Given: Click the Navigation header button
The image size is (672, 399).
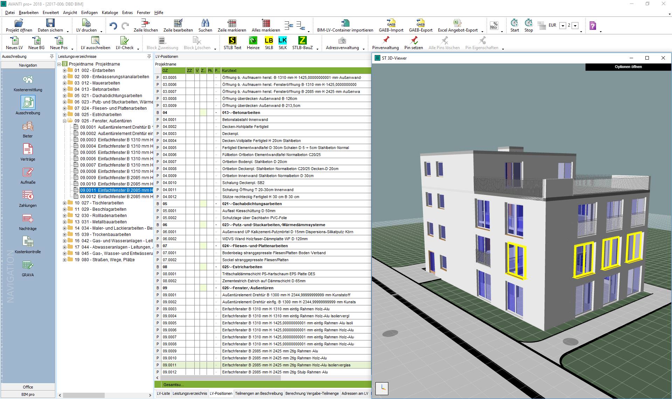Looking at the screenshot, I should (x=28, y=65).
